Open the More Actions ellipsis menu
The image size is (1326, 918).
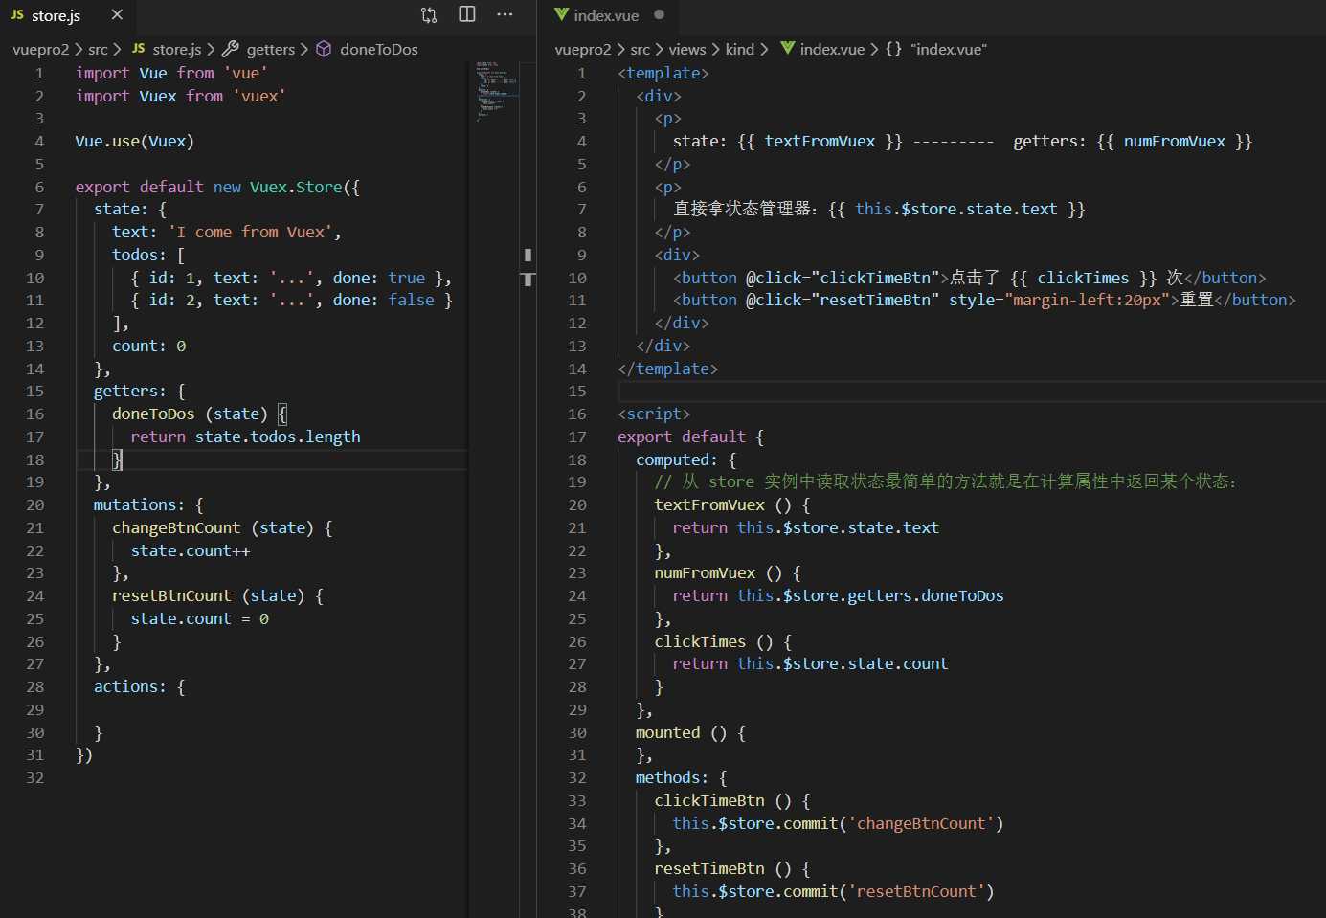click(505, 15)
